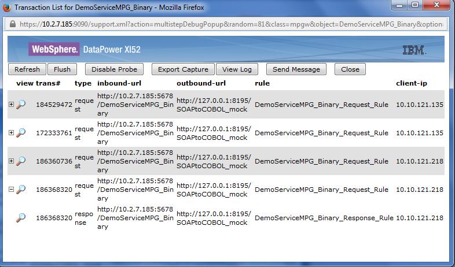Select transaction number 172333761
Viewport: 455px width, 267px height.
pyautogui.click(x=54, y=133)
